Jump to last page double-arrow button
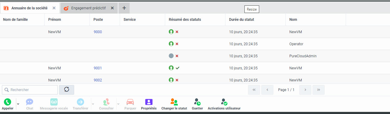The height and width of the screenshot is (114, 390). (x=319, y=90)
